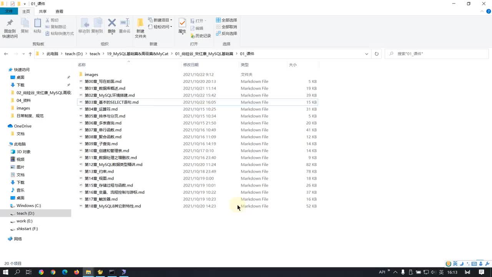492x277 pixels.
Task: Expand the address bar history dropdown
Action: pos(367,54)
